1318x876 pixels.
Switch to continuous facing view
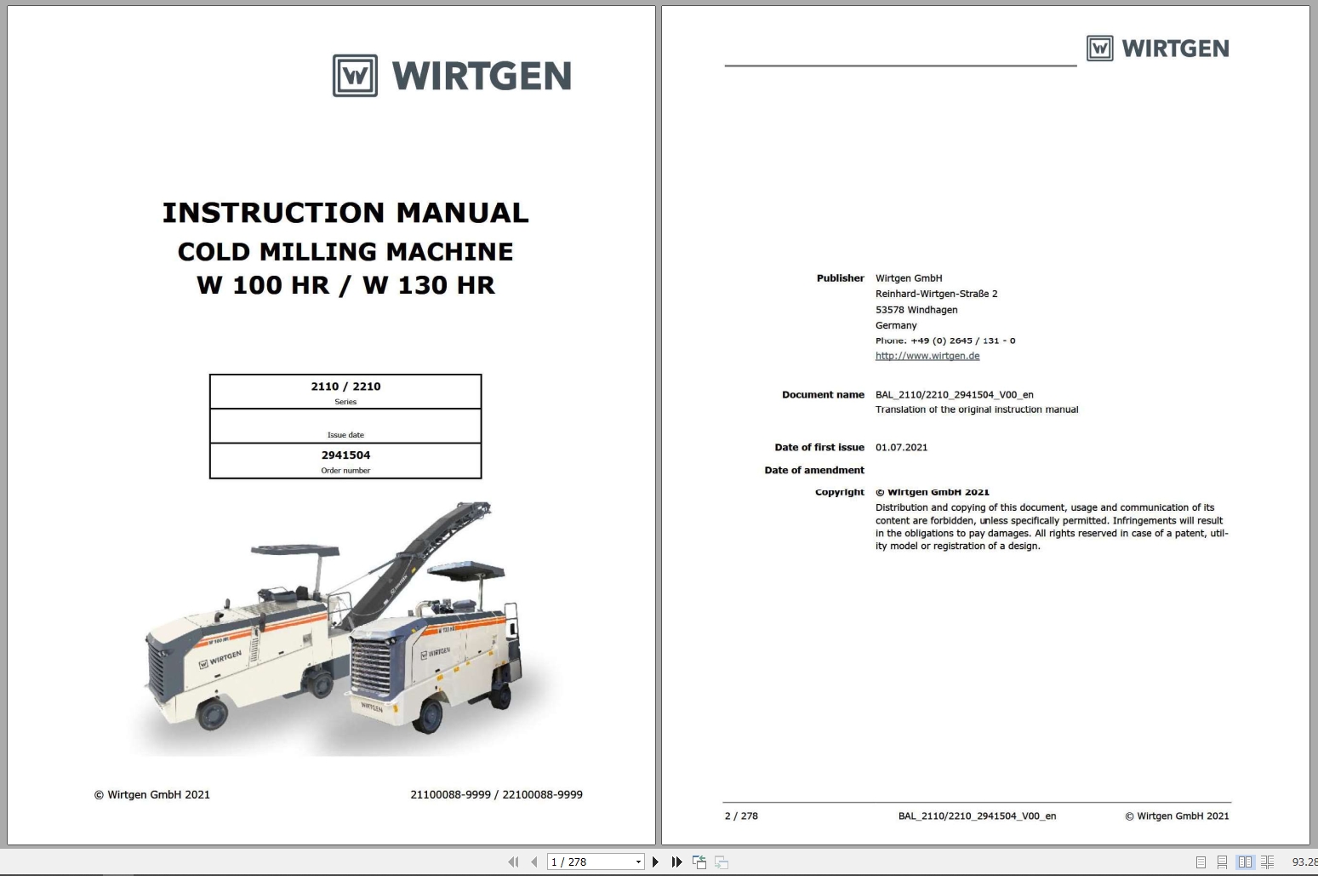[1267, 862]
